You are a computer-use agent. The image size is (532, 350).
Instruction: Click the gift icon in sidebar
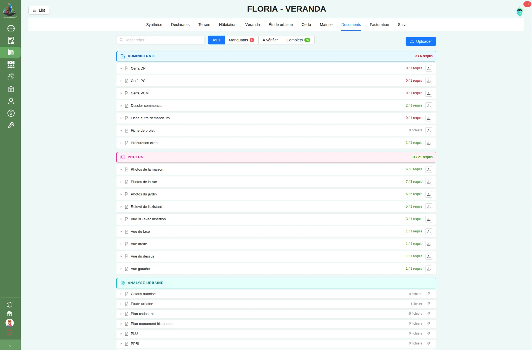10,314
